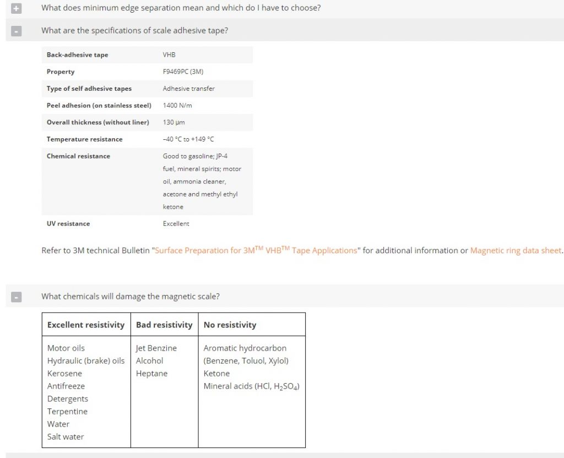The height and width of the screenshot is (458, 564).
Task: Select the No resistivity column header
Action: coord(230,325)
